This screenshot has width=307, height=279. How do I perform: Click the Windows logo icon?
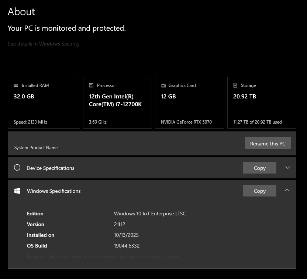(x=17, y=191)
